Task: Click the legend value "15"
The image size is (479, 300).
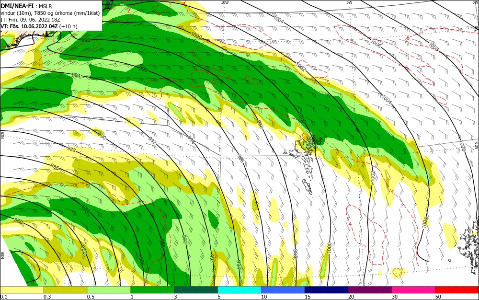Action: click(x=308, y=297)
